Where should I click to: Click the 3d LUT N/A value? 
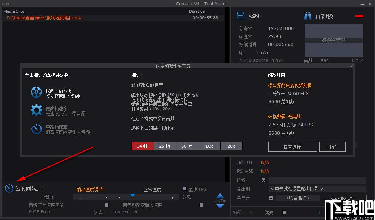(265, 162)
